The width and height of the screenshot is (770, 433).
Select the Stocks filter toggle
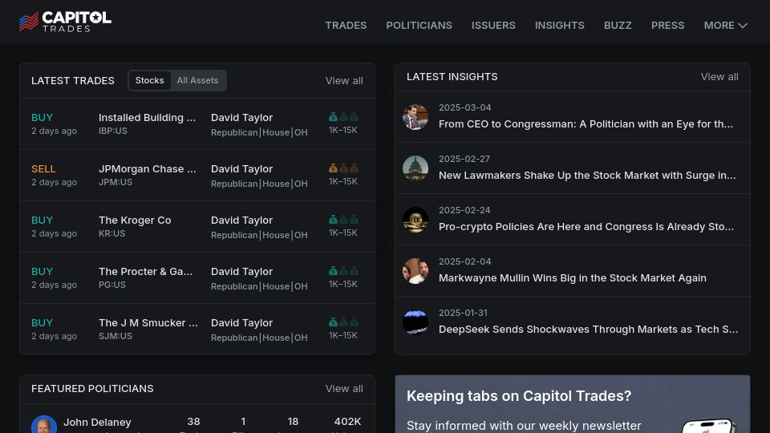tap(150, 80)
